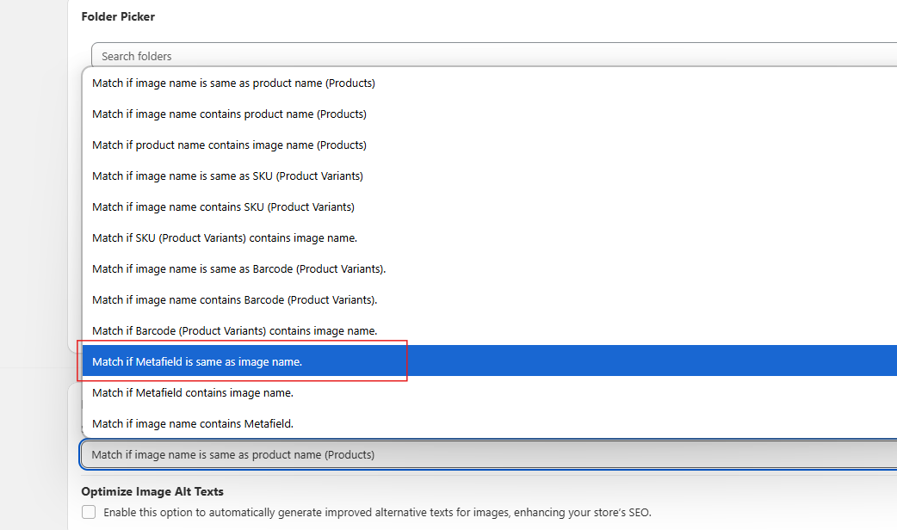Click the gray page margin left of the list
This screenshot has height=530, width=897.
[x=34, y=258]
